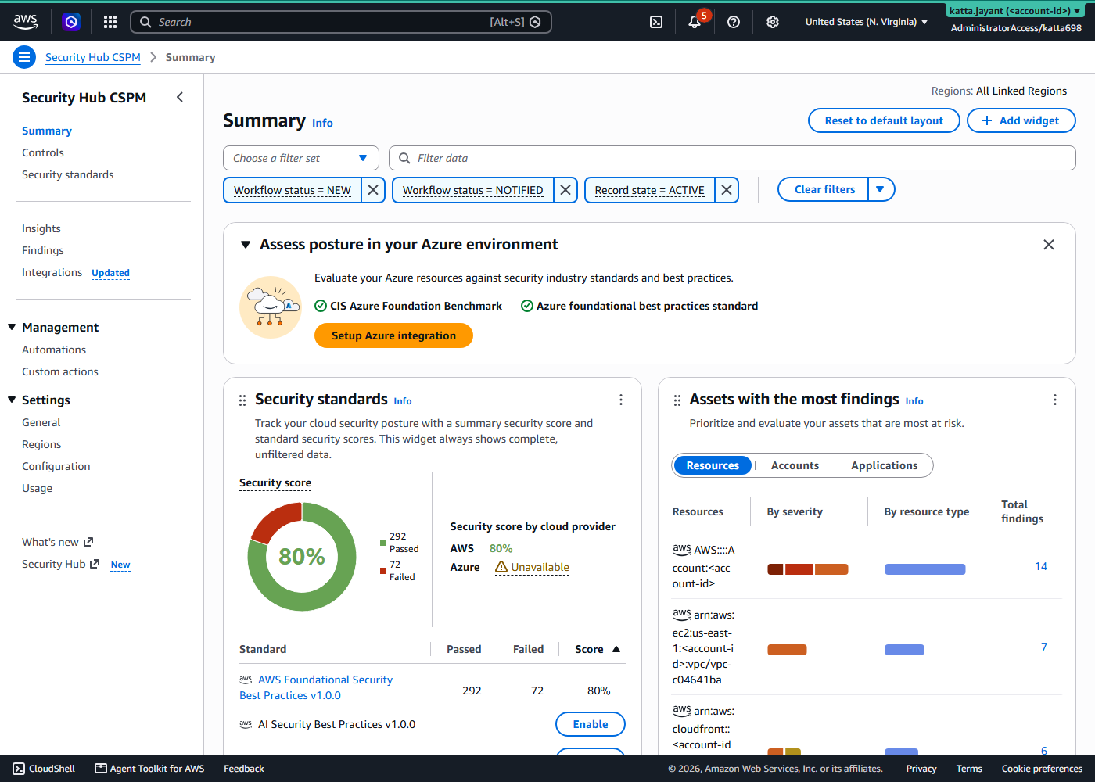
Task: Open the notifications bell
Action: pyautogui.click(x=695, y=22)
